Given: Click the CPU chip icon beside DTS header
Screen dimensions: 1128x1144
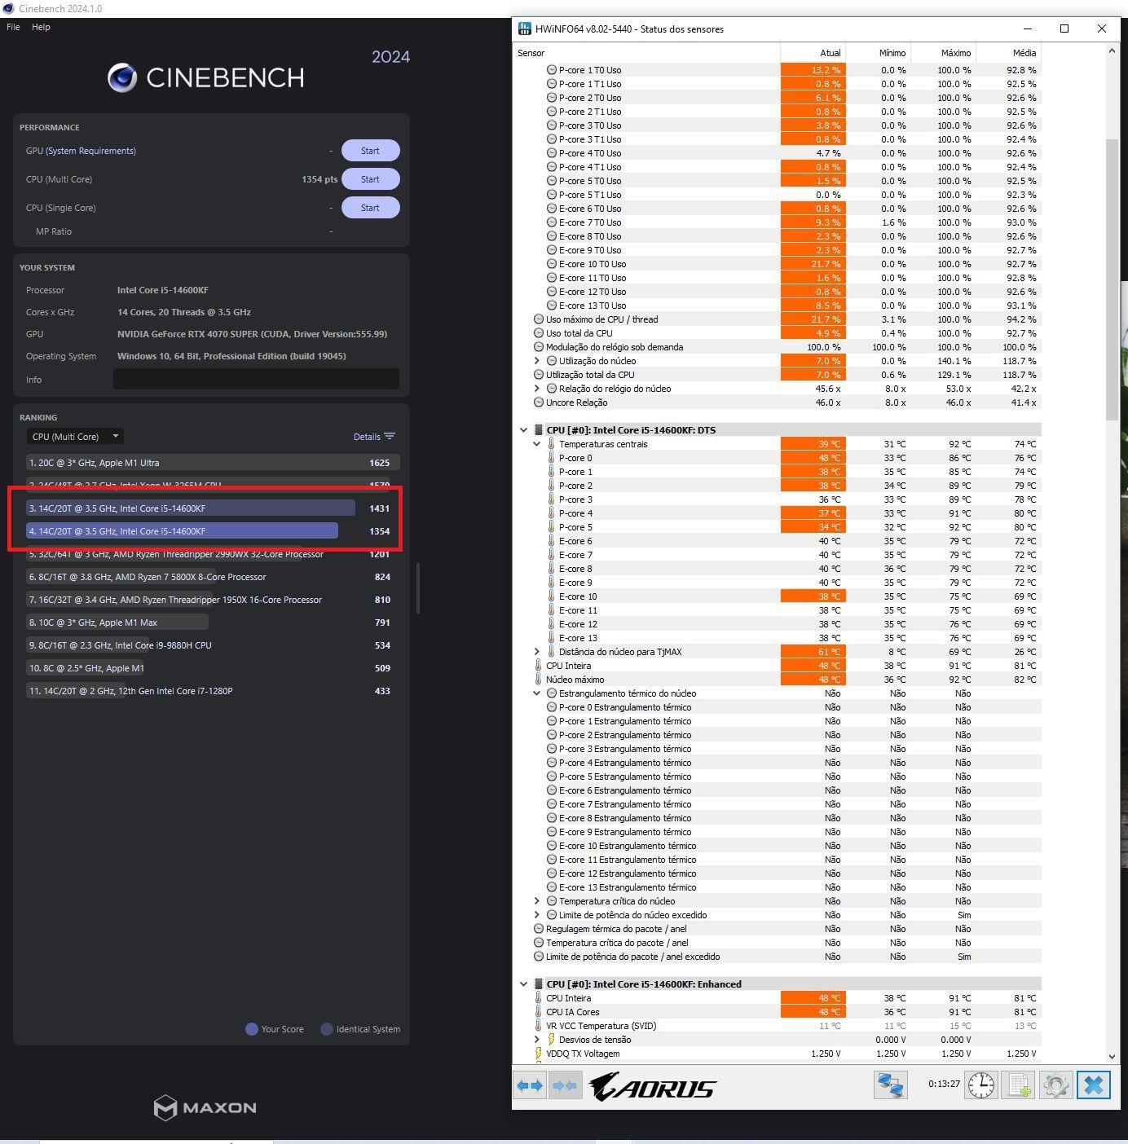Looking at the screenshot, I should [x=539, y=430].
